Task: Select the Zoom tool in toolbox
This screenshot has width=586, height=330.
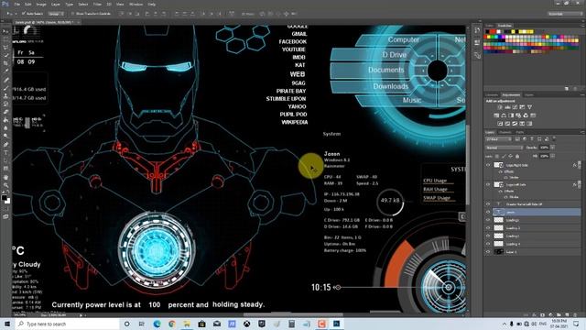Action: pyautogui.click(x=6, y=185)
